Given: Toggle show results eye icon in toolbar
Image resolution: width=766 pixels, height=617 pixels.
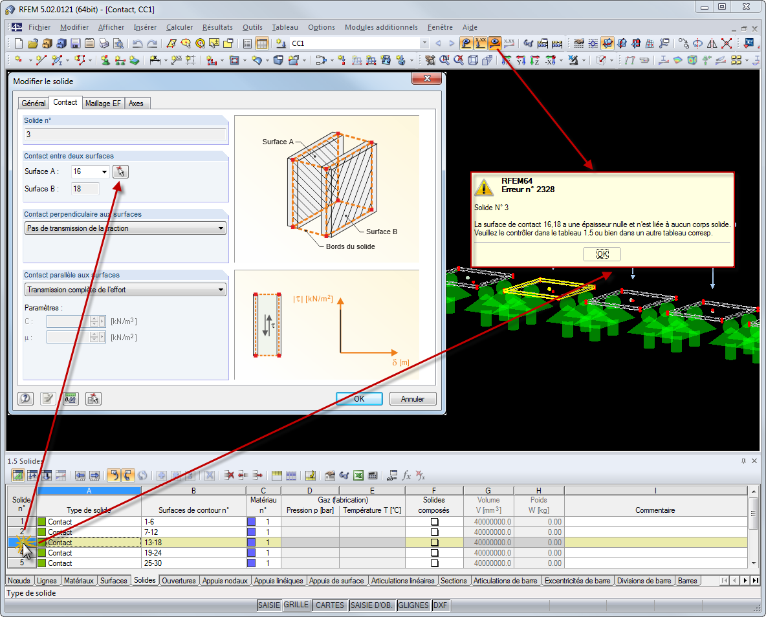Looking at the screenshot, I should pyautogui.click(x=495, y=43).
